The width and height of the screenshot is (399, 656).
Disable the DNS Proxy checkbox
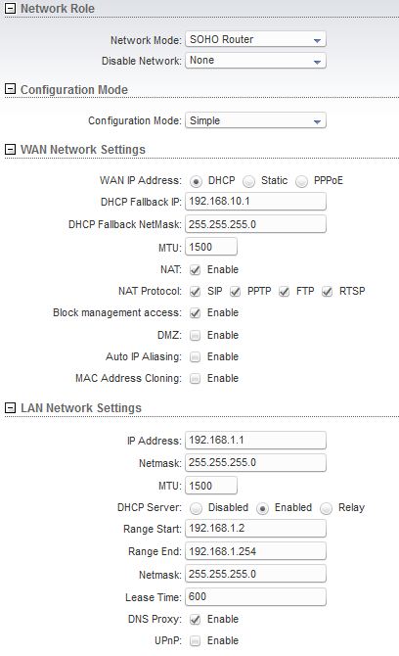[x=196, y=619]
